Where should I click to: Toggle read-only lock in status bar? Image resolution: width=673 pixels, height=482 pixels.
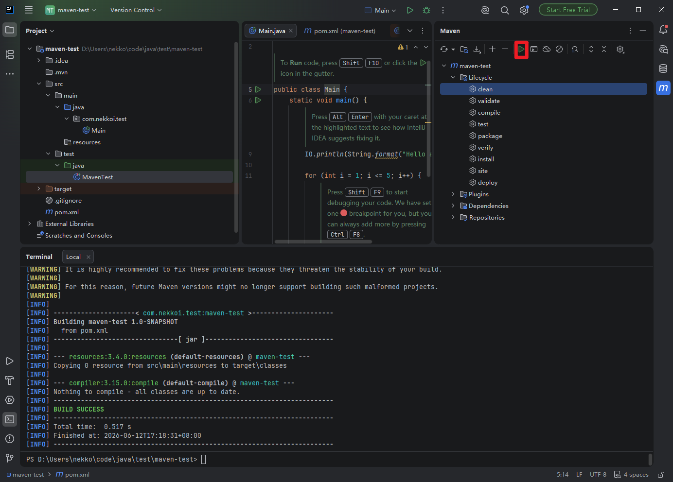point(661,475)
